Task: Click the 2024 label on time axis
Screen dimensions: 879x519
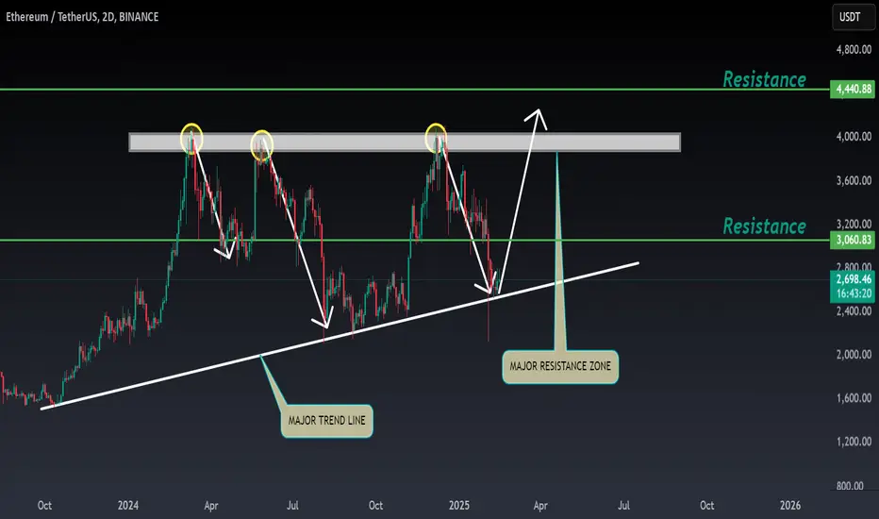Action: coord(128,505)
